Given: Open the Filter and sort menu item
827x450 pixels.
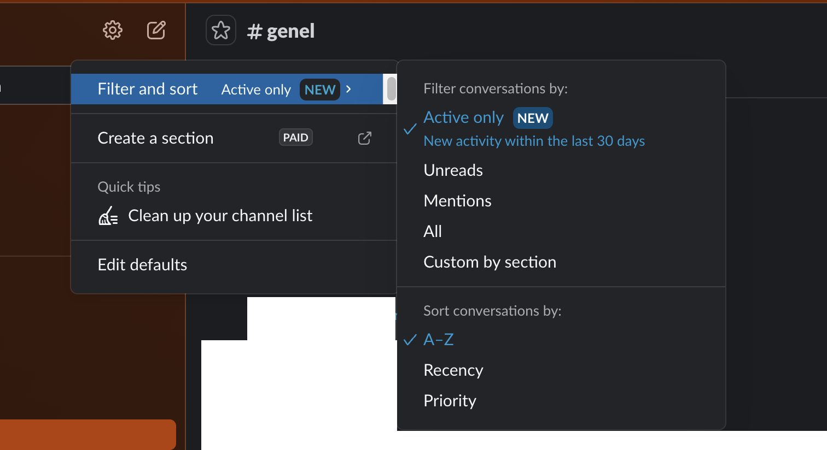Looking at the screenshot, I should pos(227,89).
